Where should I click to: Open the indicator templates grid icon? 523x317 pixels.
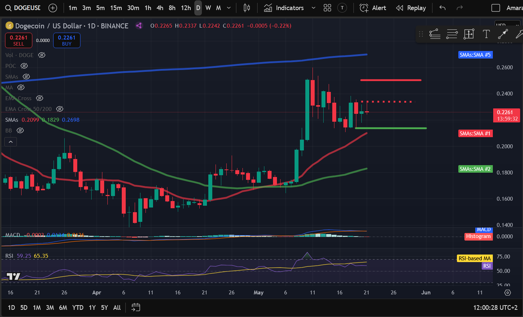point(327,8)
